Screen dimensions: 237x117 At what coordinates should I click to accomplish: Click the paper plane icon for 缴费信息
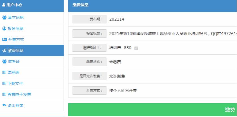(x=4, y=50)
